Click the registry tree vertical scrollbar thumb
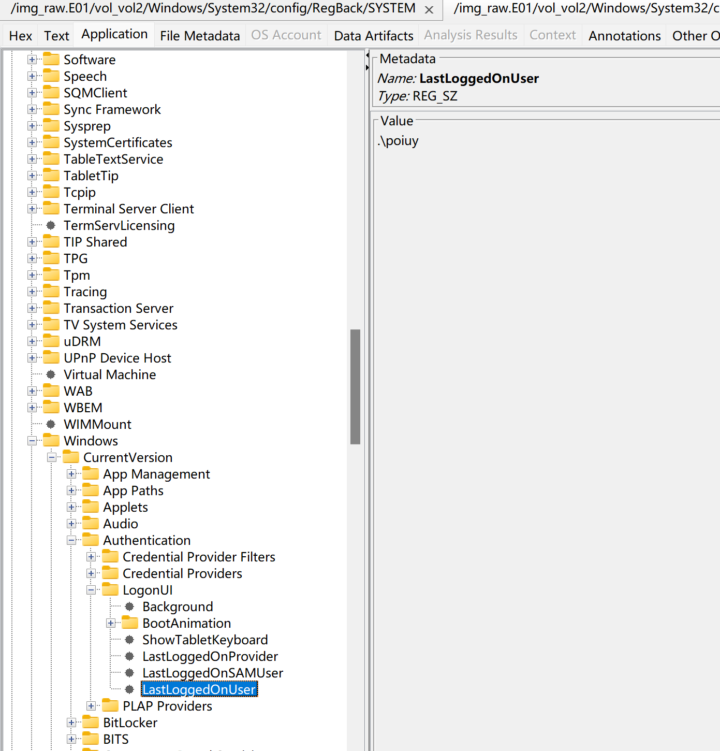 click(x=355, y=387)
